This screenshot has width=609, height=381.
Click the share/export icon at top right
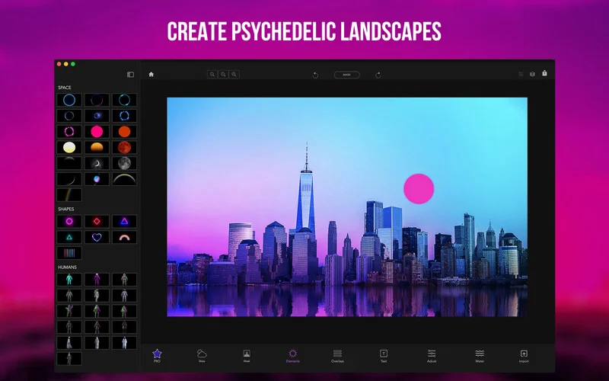544,74
